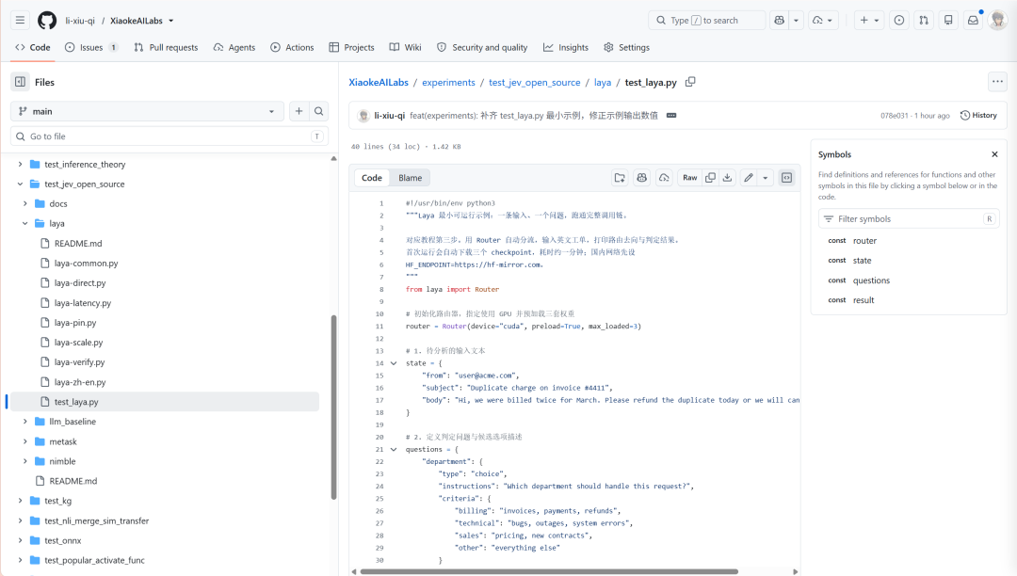Copy raw file contents icon
The width and height of the screenshot is (1017, 576).
pyautogui.click(x=710, y=178)
